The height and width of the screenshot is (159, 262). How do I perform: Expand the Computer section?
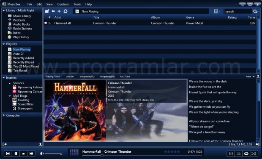click(4, 115)
